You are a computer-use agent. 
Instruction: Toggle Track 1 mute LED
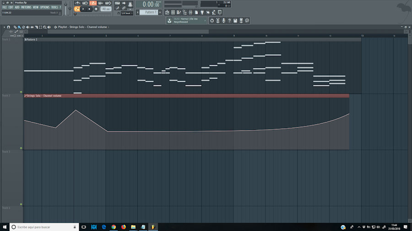[21, 92]
